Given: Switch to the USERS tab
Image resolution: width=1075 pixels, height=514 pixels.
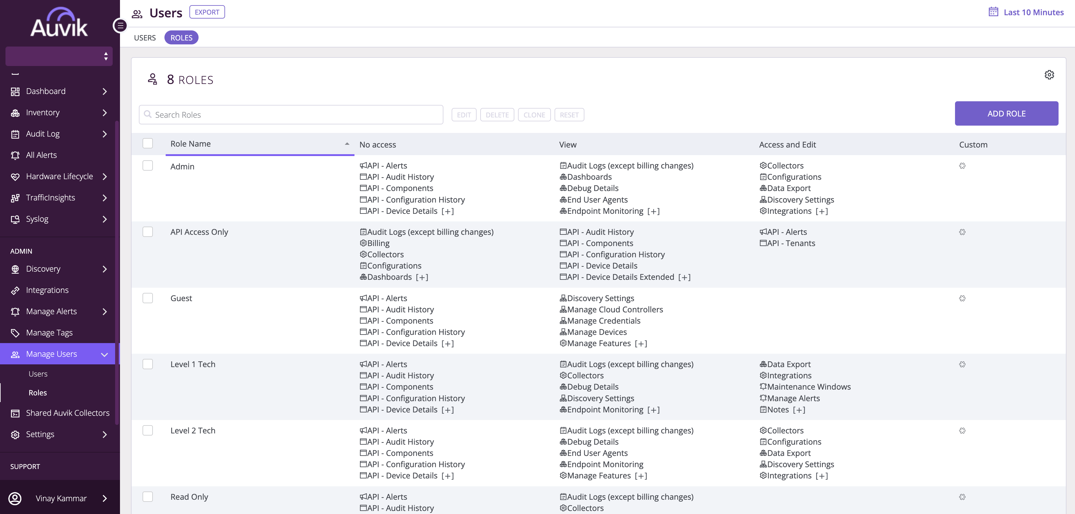Looking at the screenshot, I should coord(145,37).
